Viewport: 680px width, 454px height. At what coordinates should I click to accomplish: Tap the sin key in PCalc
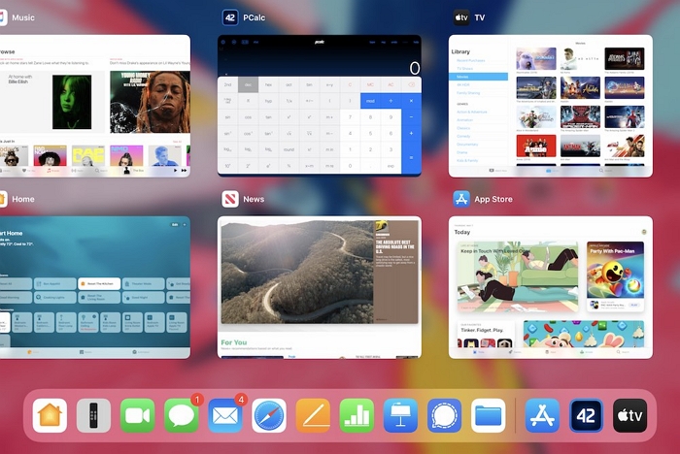[227, 117]
